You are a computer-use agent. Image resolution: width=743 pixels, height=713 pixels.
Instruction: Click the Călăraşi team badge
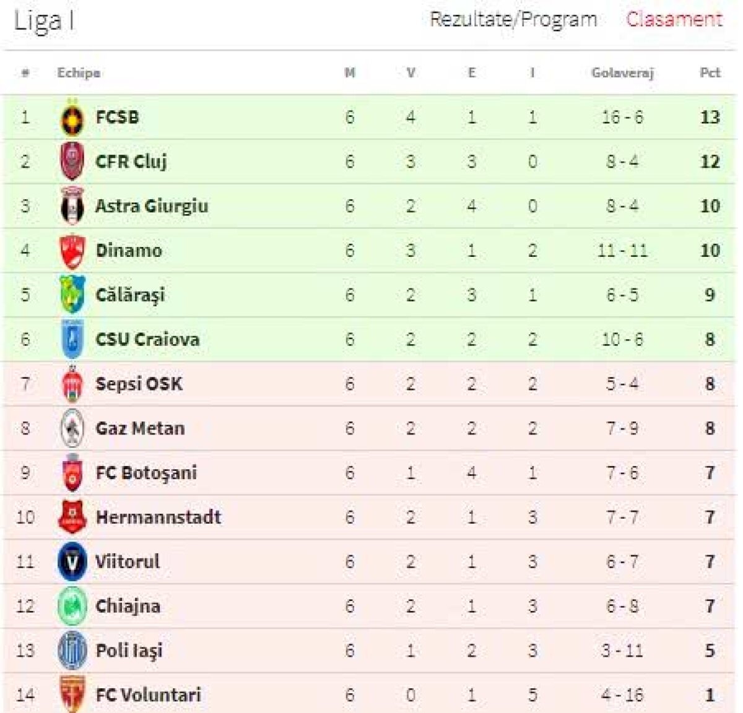coord(73,295)
